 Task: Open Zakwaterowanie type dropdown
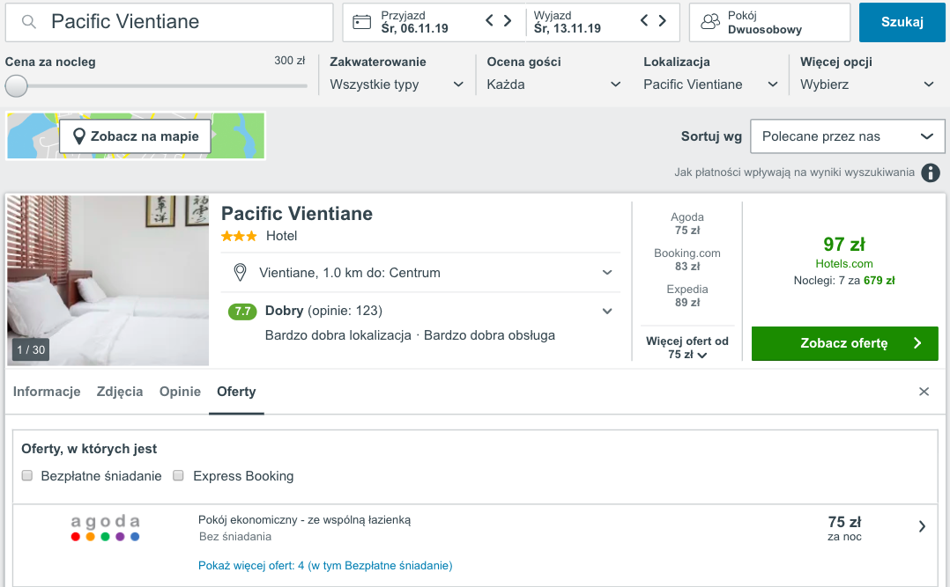[x=397, y=84]
